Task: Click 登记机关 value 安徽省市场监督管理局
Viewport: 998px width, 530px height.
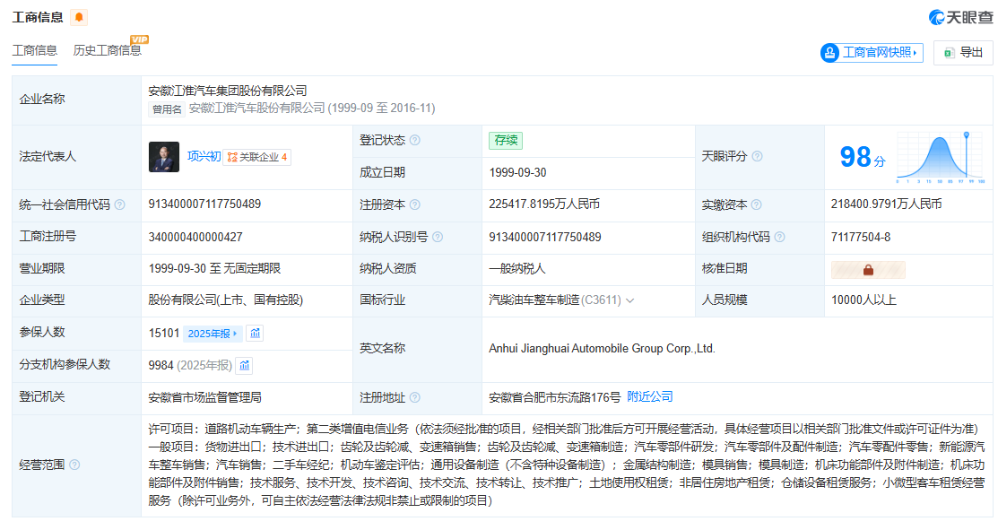Action: pyautogui.click(x=205, y=397)
